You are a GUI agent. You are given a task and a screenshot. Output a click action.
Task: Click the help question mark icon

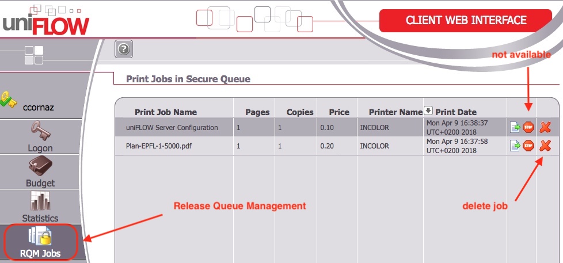[122, 49]
